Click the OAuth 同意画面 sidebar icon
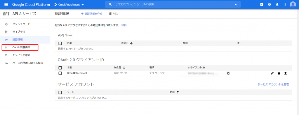 coord(6,47)
